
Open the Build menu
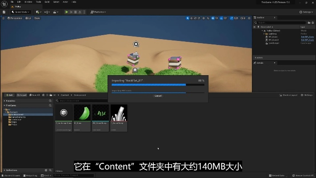[47, 2]
